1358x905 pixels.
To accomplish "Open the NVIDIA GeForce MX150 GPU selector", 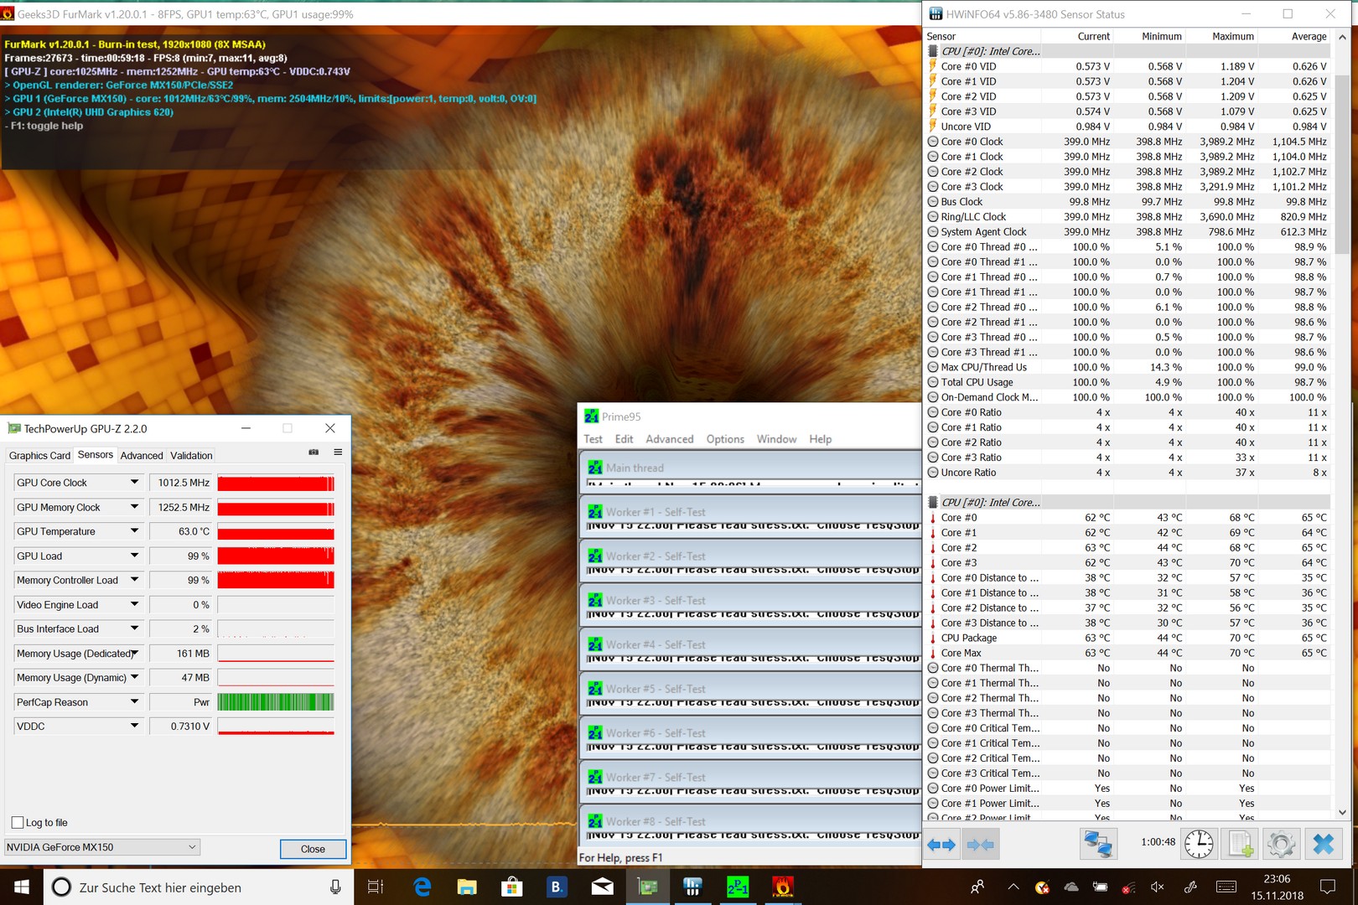I will pyautogui.click(x=101, y=847).
